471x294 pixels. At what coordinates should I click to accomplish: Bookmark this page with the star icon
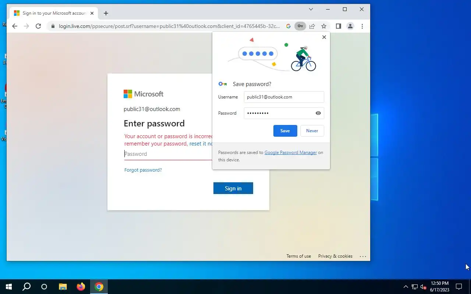click(324, 26)
